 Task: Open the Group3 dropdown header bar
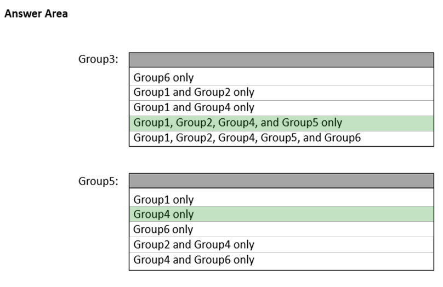(x=281, y=60)
